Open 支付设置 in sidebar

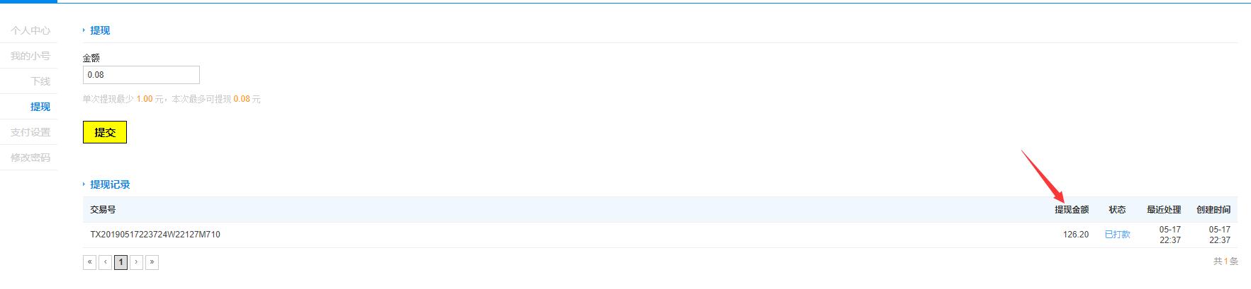[30, 132]
